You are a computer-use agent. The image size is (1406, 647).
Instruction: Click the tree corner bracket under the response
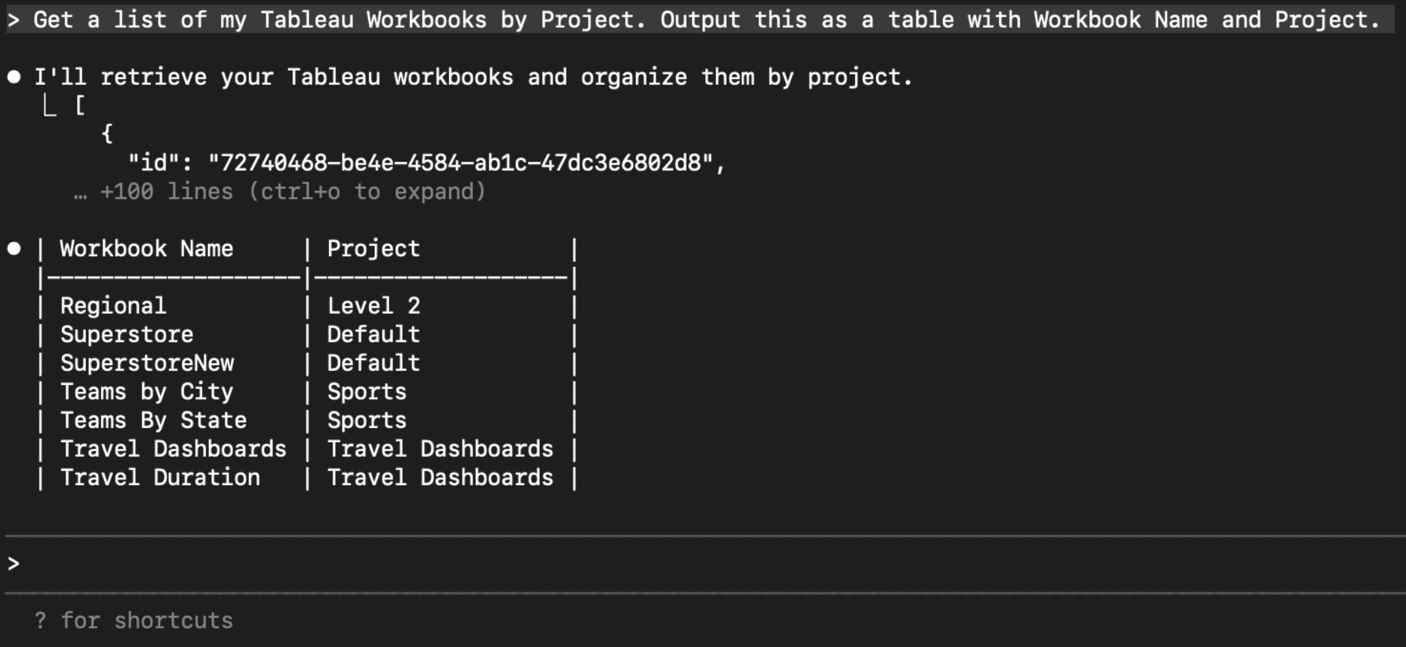click(x=50, y=106)
